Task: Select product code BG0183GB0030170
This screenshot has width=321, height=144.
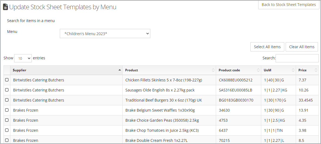Action: click(x=236, y=100)
